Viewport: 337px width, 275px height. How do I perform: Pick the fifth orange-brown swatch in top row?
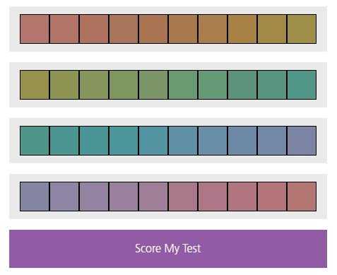[x=153, y=29]
